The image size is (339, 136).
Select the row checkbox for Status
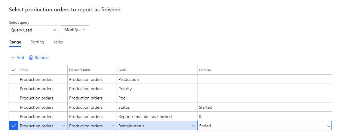(x=13, y=107)
